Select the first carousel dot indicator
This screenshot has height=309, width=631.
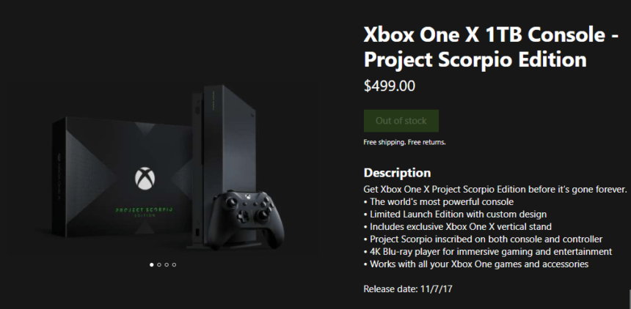(152, 264)
